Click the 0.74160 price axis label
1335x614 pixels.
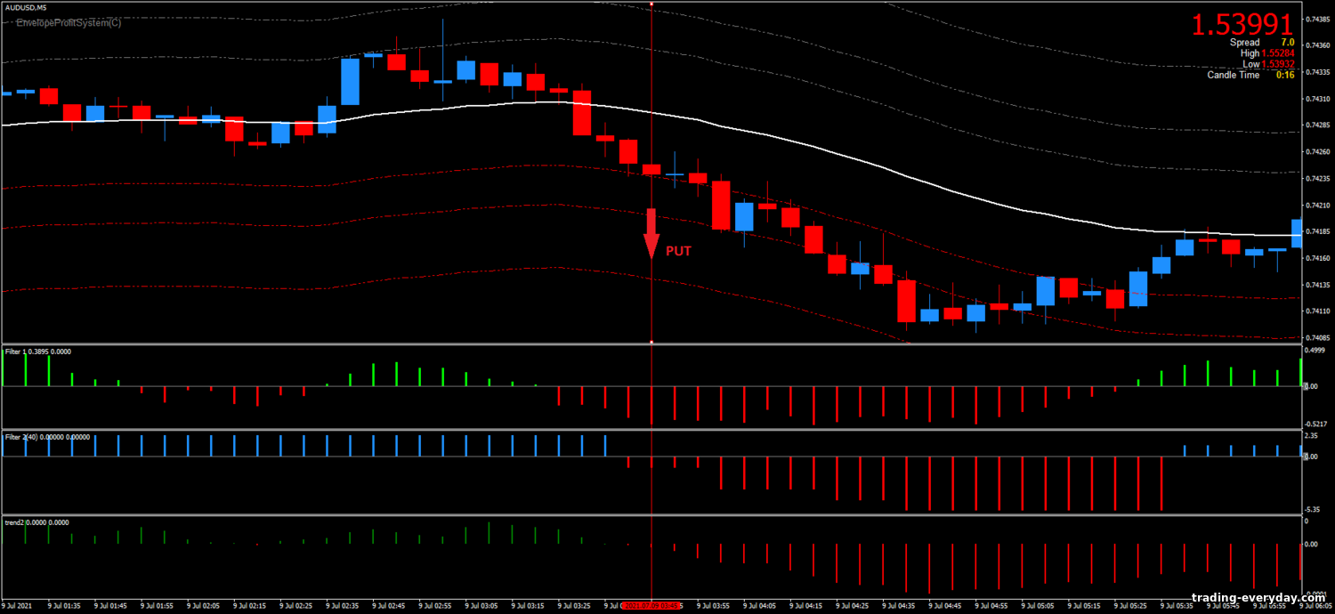click(1318, 258)
